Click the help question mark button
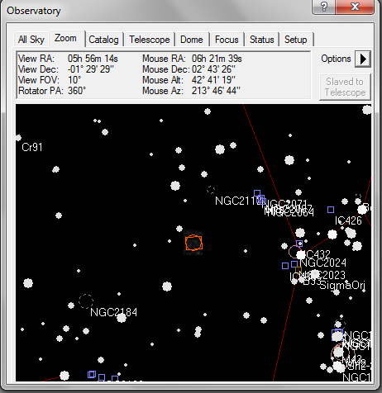Viewport: 382px width, 393px height. (324, 7)
